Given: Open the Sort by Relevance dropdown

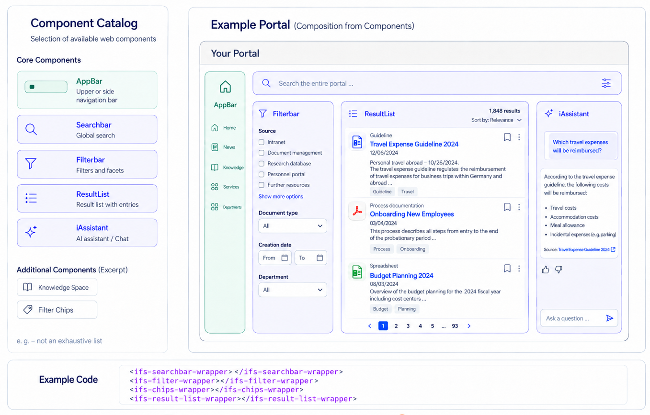Looking at the screenshot, I should coord(497,120).
